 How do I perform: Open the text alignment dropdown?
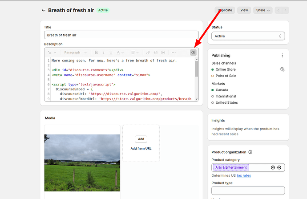tap(135, 53)
